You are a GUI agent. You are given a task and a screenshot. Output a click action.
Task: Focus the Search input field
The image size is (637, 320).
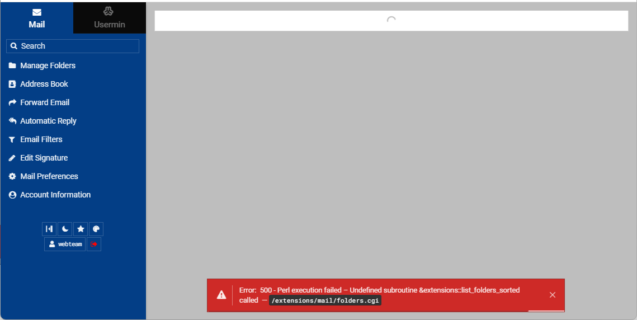(73, 46)
